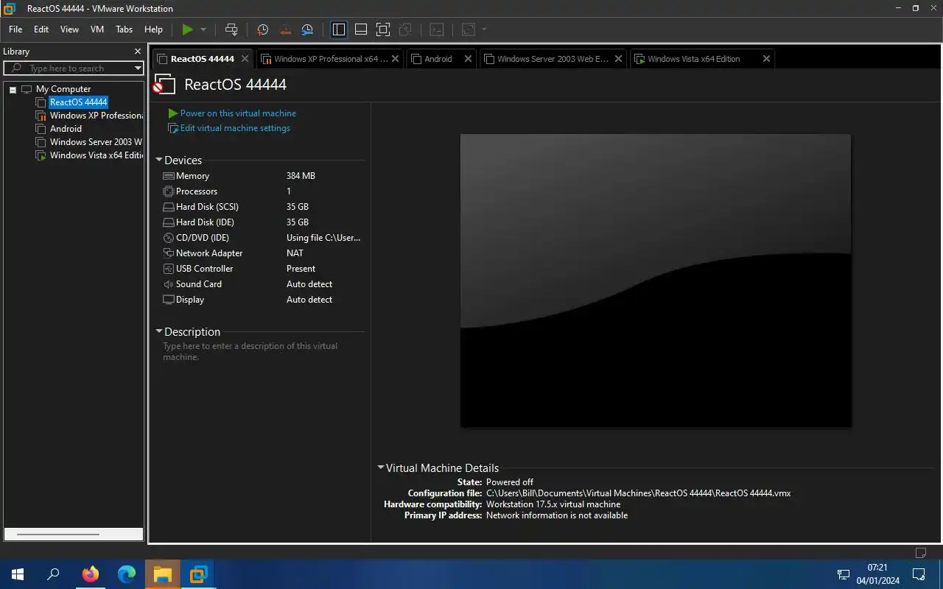This screenshot has height=589, width=943.
Task: Click Power on this virtual machine link
Action: click(x=238, y=113)
